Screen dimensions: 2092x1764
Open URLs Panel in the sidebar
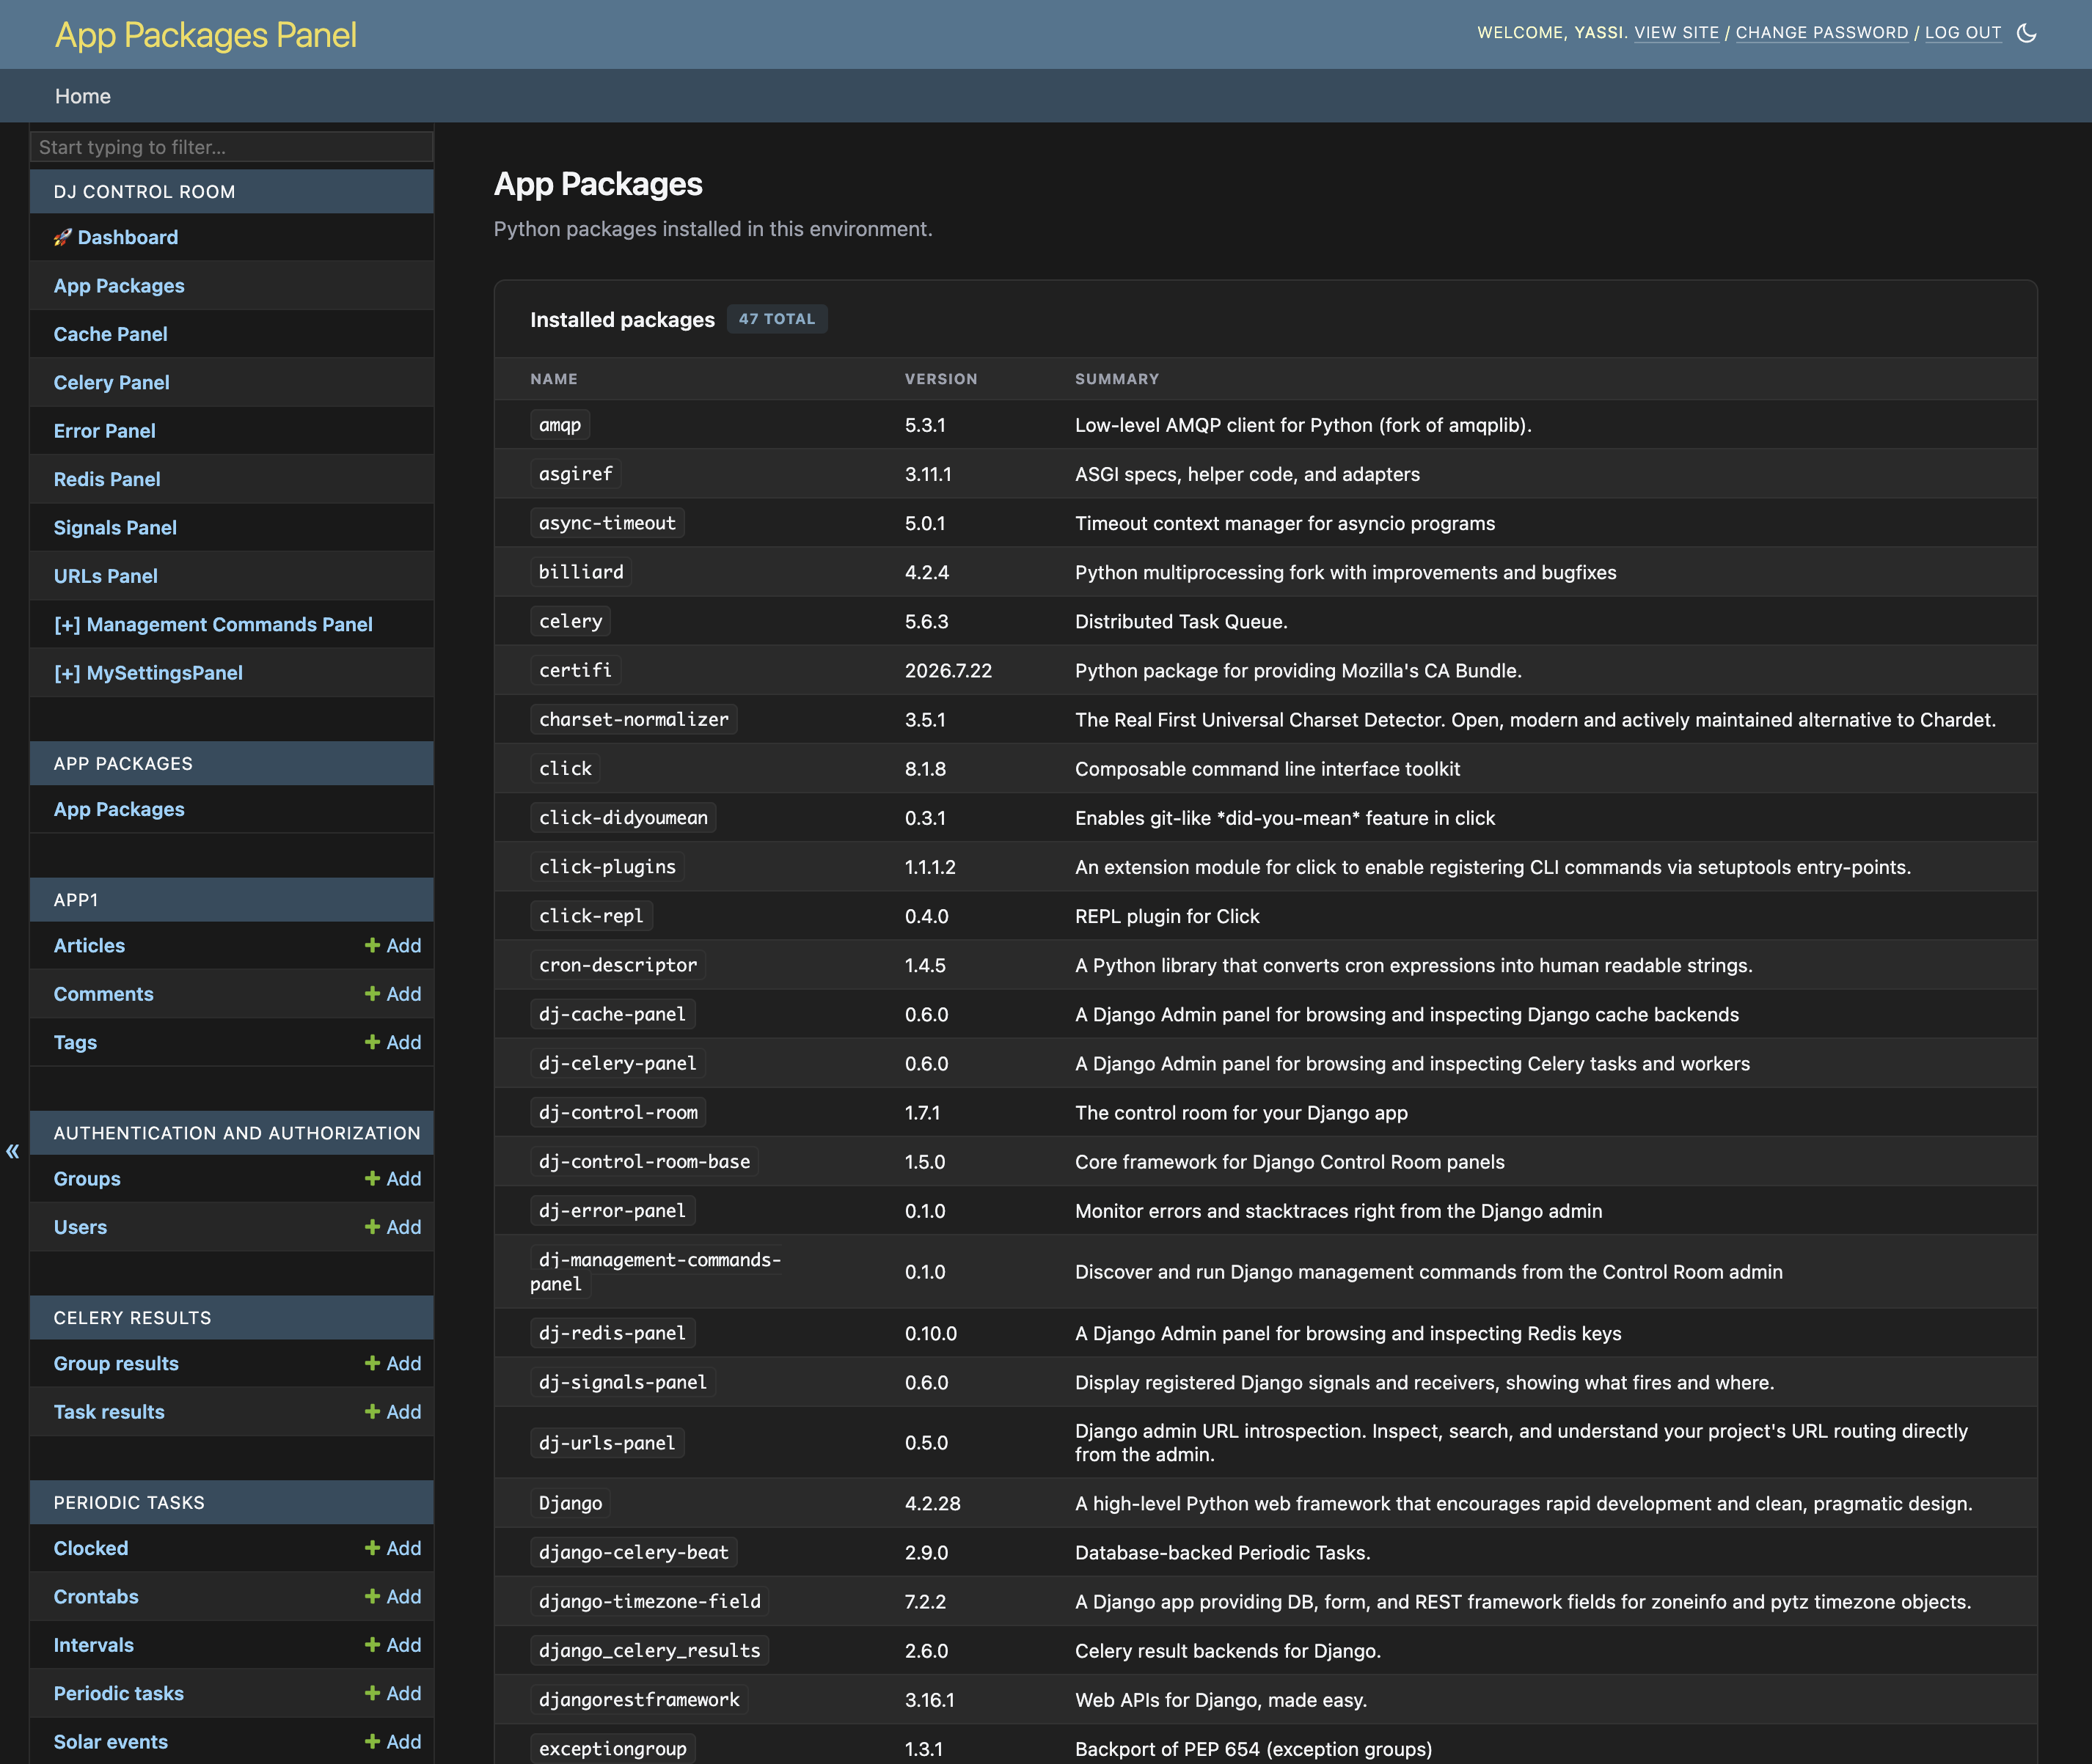[x=106, y=576]
